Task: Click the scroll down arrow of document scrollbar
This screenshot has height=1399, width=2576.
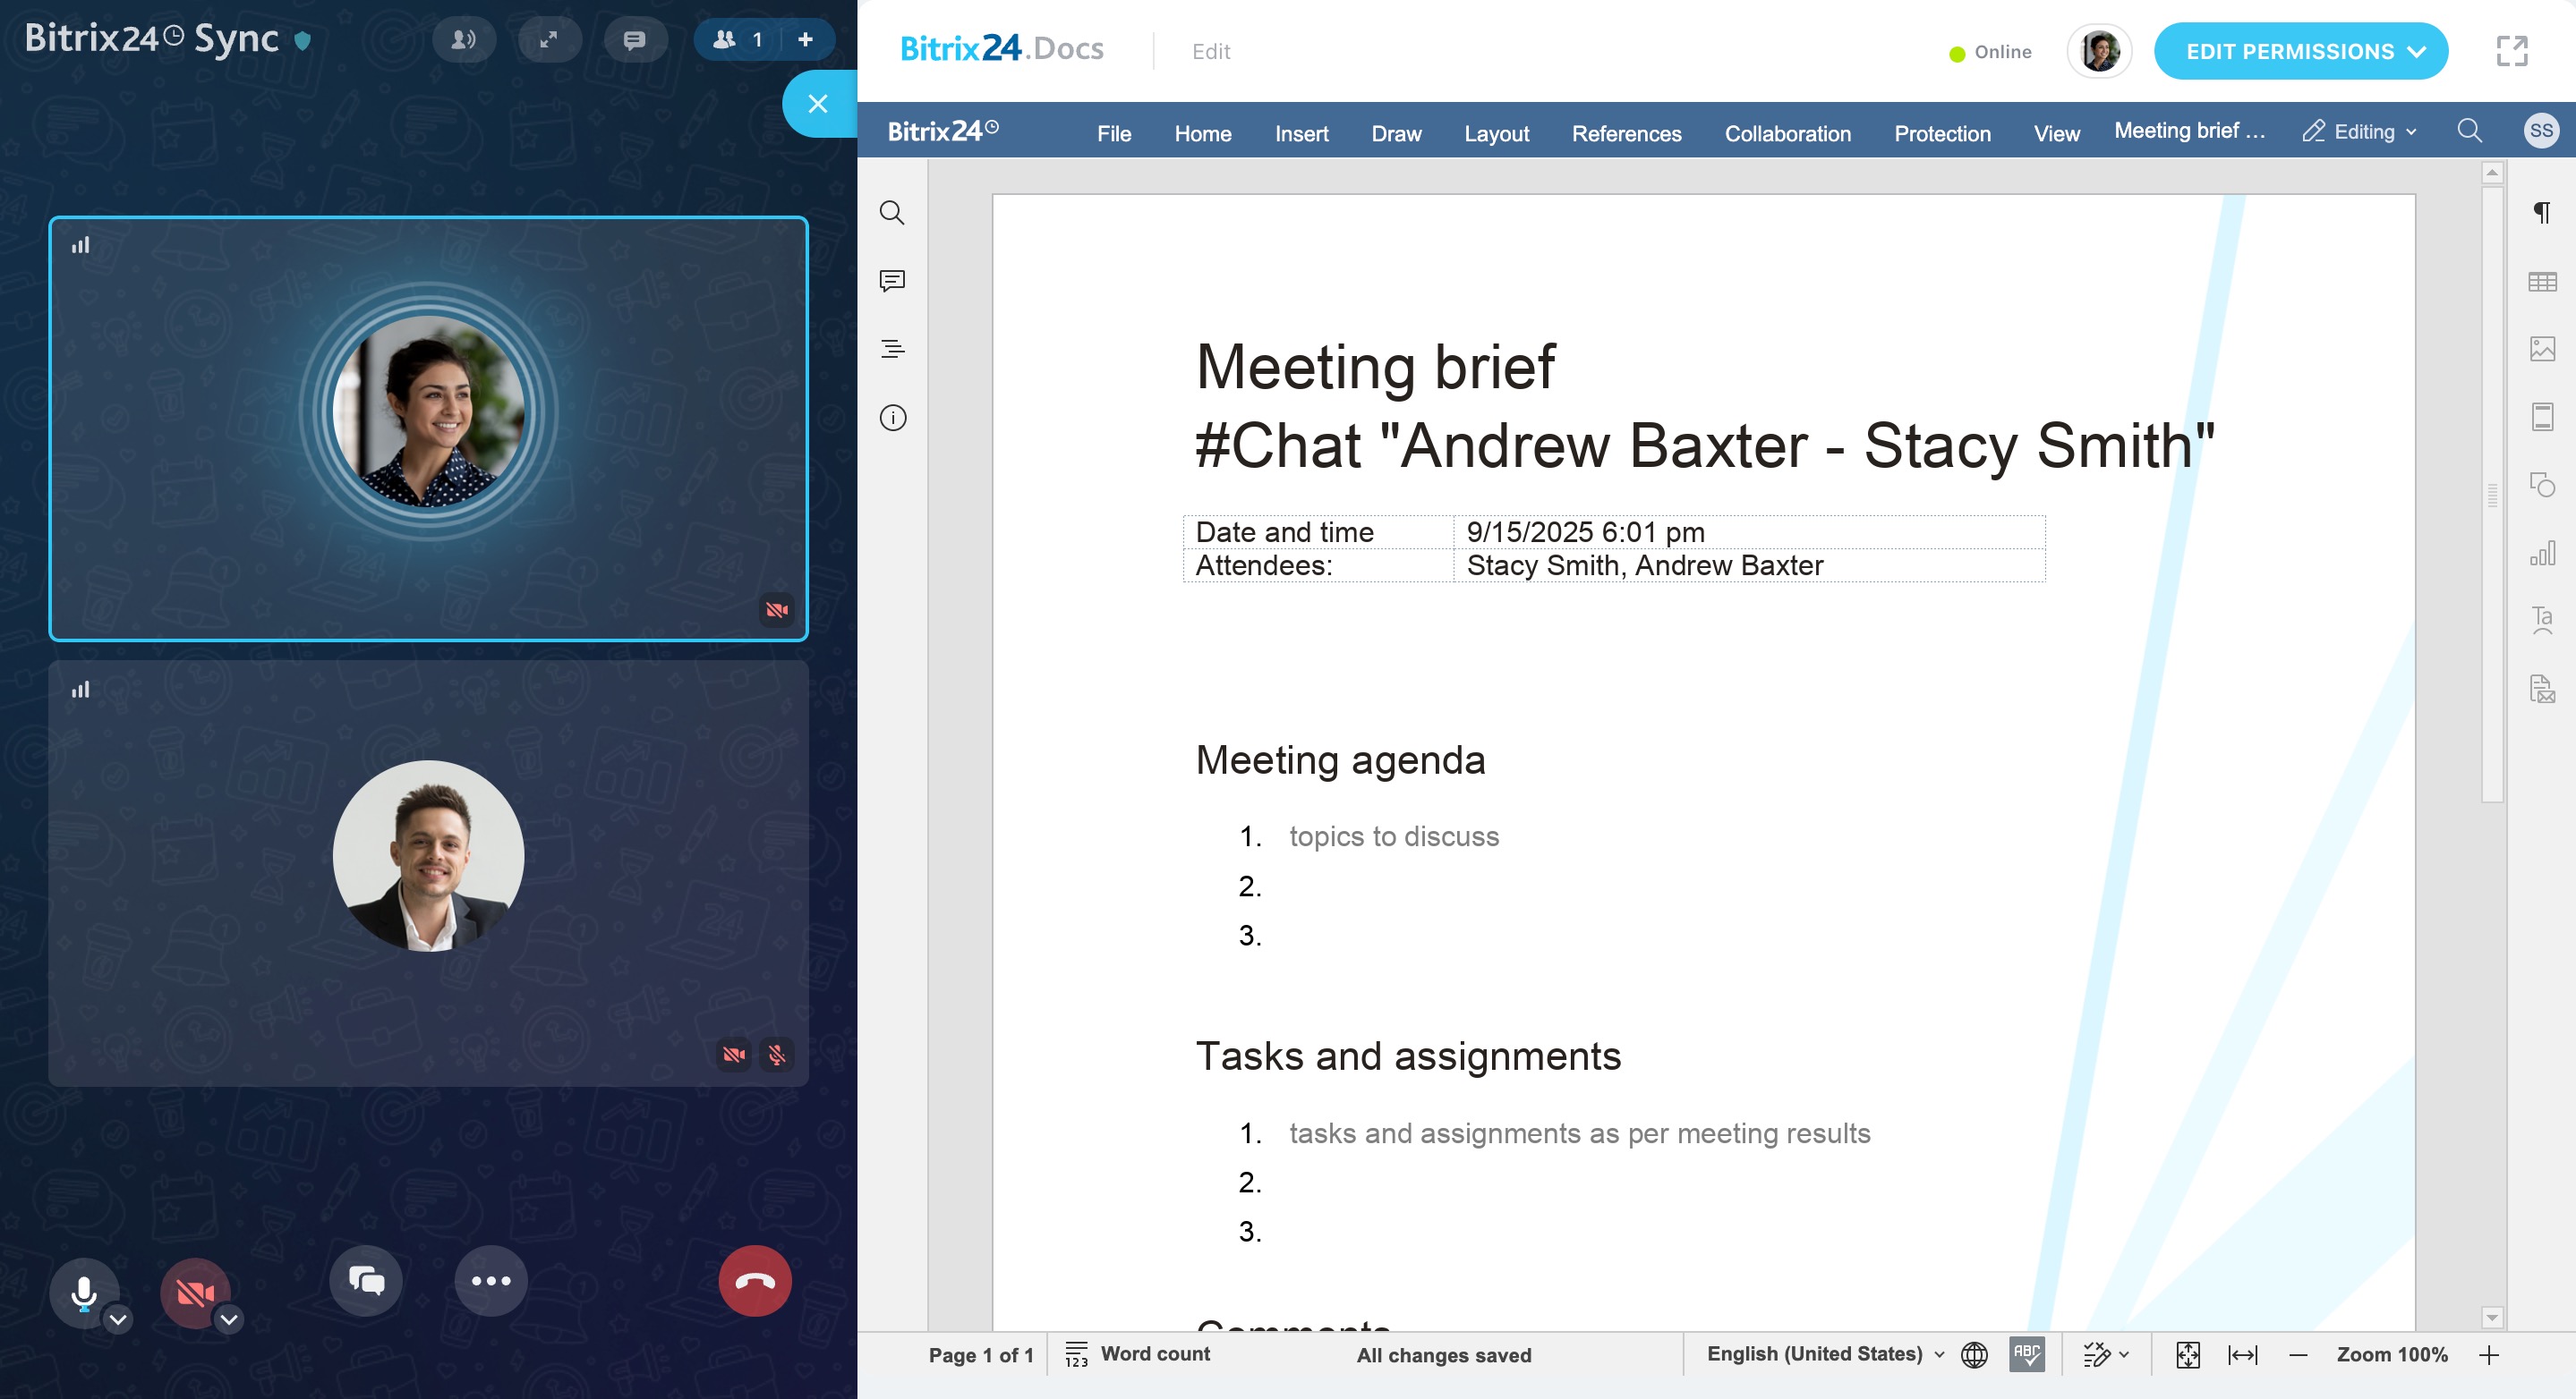Action: [x=2492, y=1318]
